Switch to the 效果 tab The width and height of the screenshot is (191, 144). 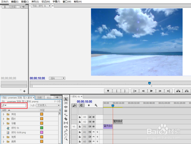pyautogui.click(x=40, y=98)
